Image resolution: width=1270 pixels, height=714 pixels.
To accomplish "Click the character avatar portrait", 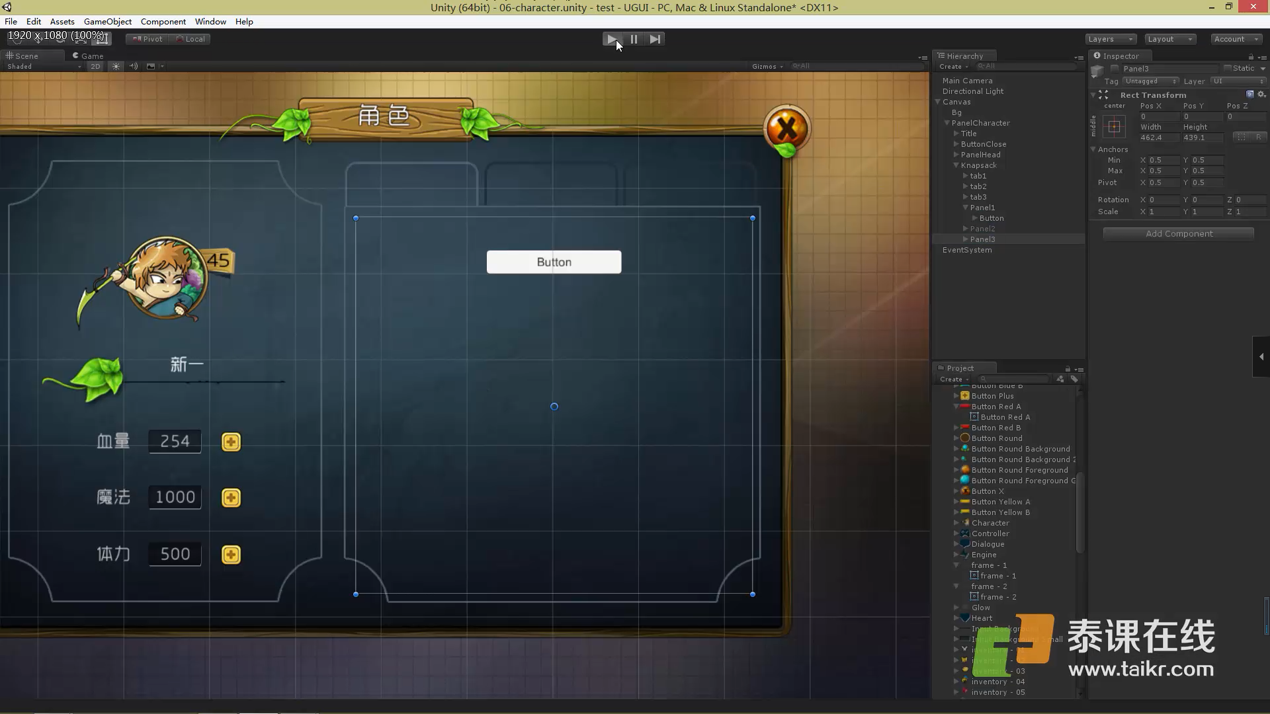I will click(x=166, y=278).
